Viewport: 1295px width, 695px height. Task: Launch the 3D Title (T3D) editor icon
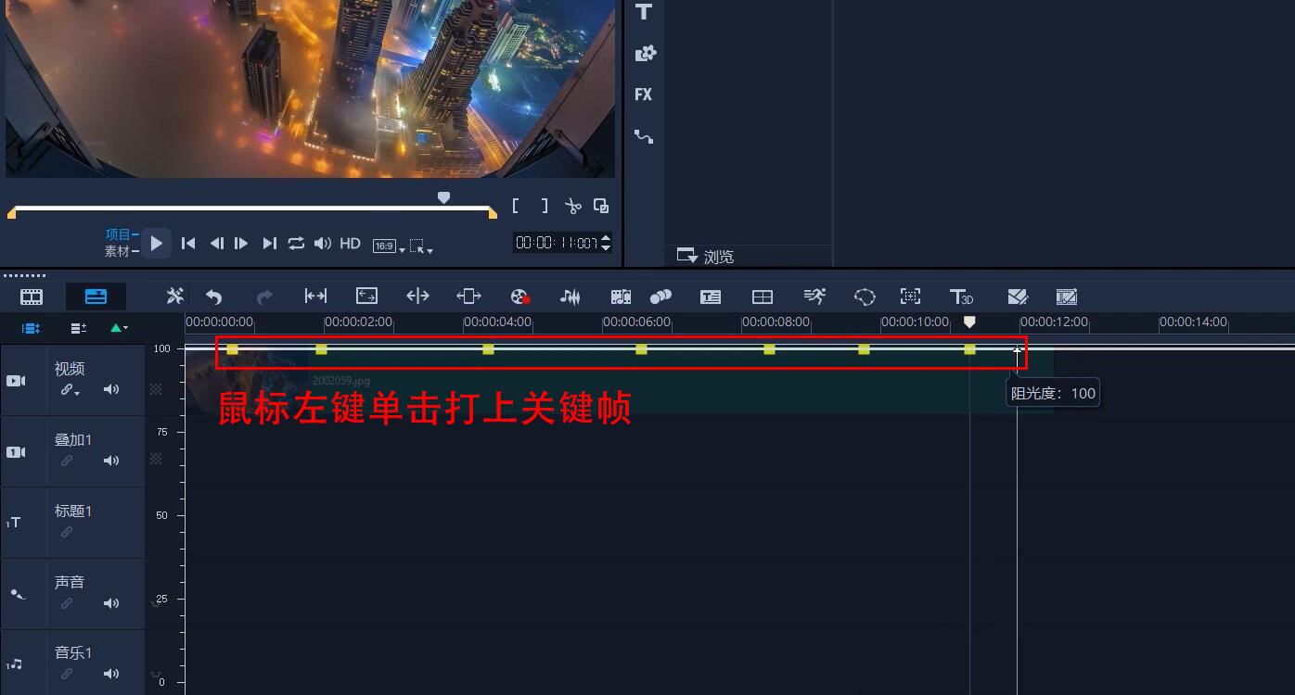(x=962, y=296)
